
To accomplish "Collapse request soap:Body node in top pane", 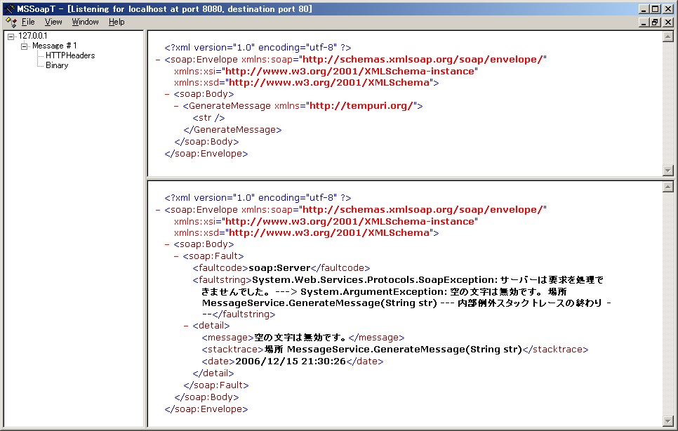I will (x=167, y=94).
